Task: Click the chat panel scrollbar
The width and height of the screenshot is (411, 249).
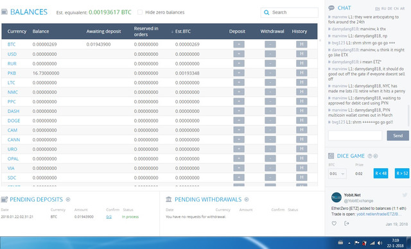Action: tap(408, 116)
